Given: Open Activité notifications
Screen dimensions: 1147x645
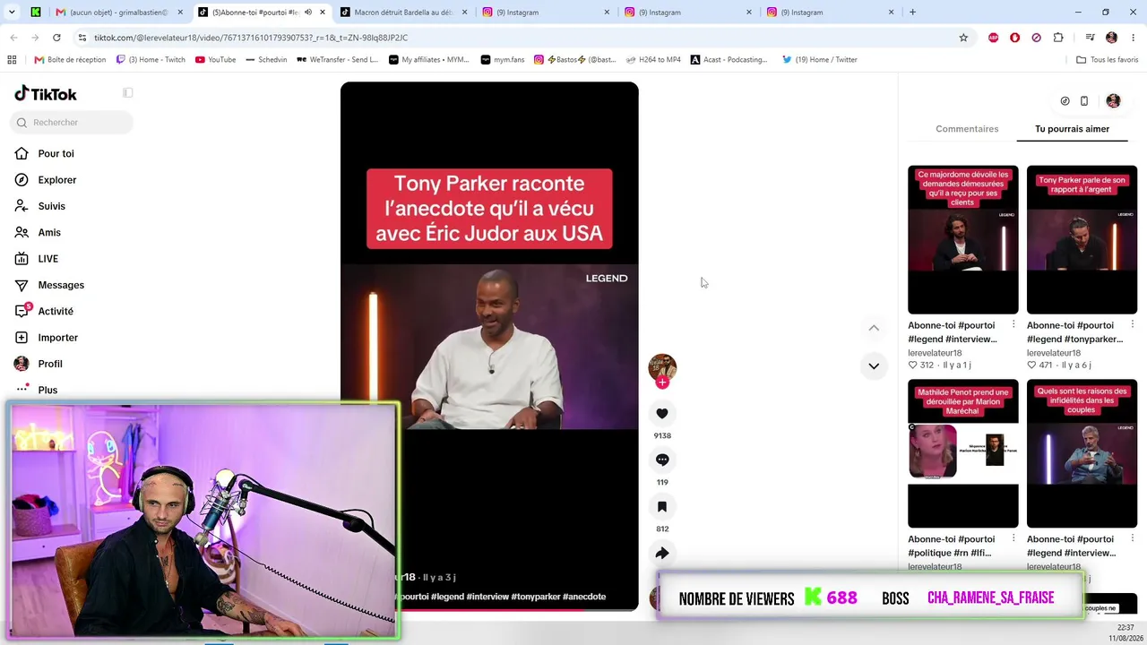Looking at the screenshot, I should [55, 311].
